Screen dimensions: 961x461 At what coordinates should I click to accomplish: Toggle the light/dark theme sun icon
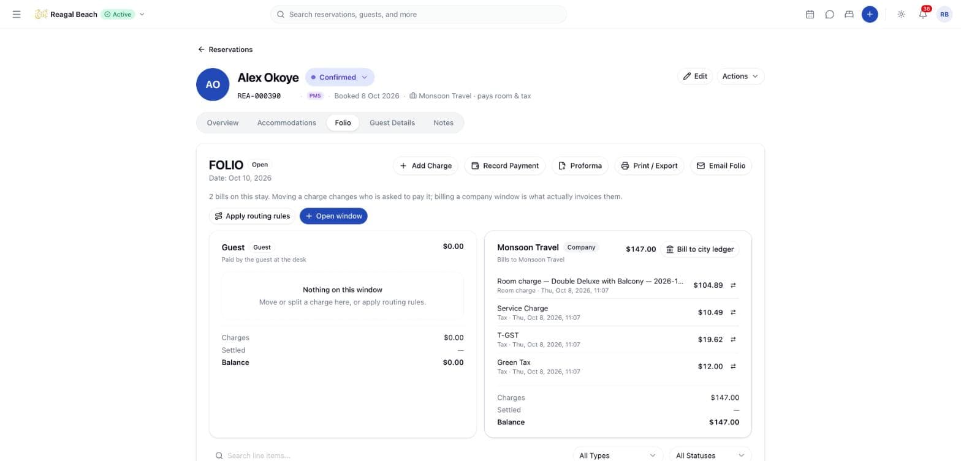[x=901, y=14]
